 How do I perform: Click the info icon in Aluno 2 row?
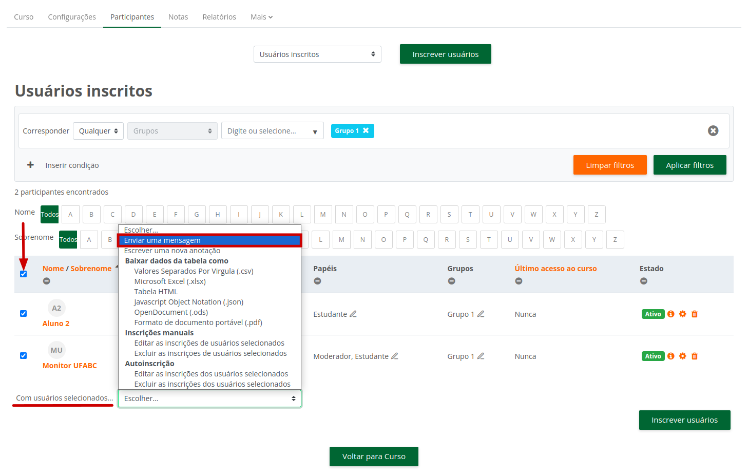(x=670, y=314)
